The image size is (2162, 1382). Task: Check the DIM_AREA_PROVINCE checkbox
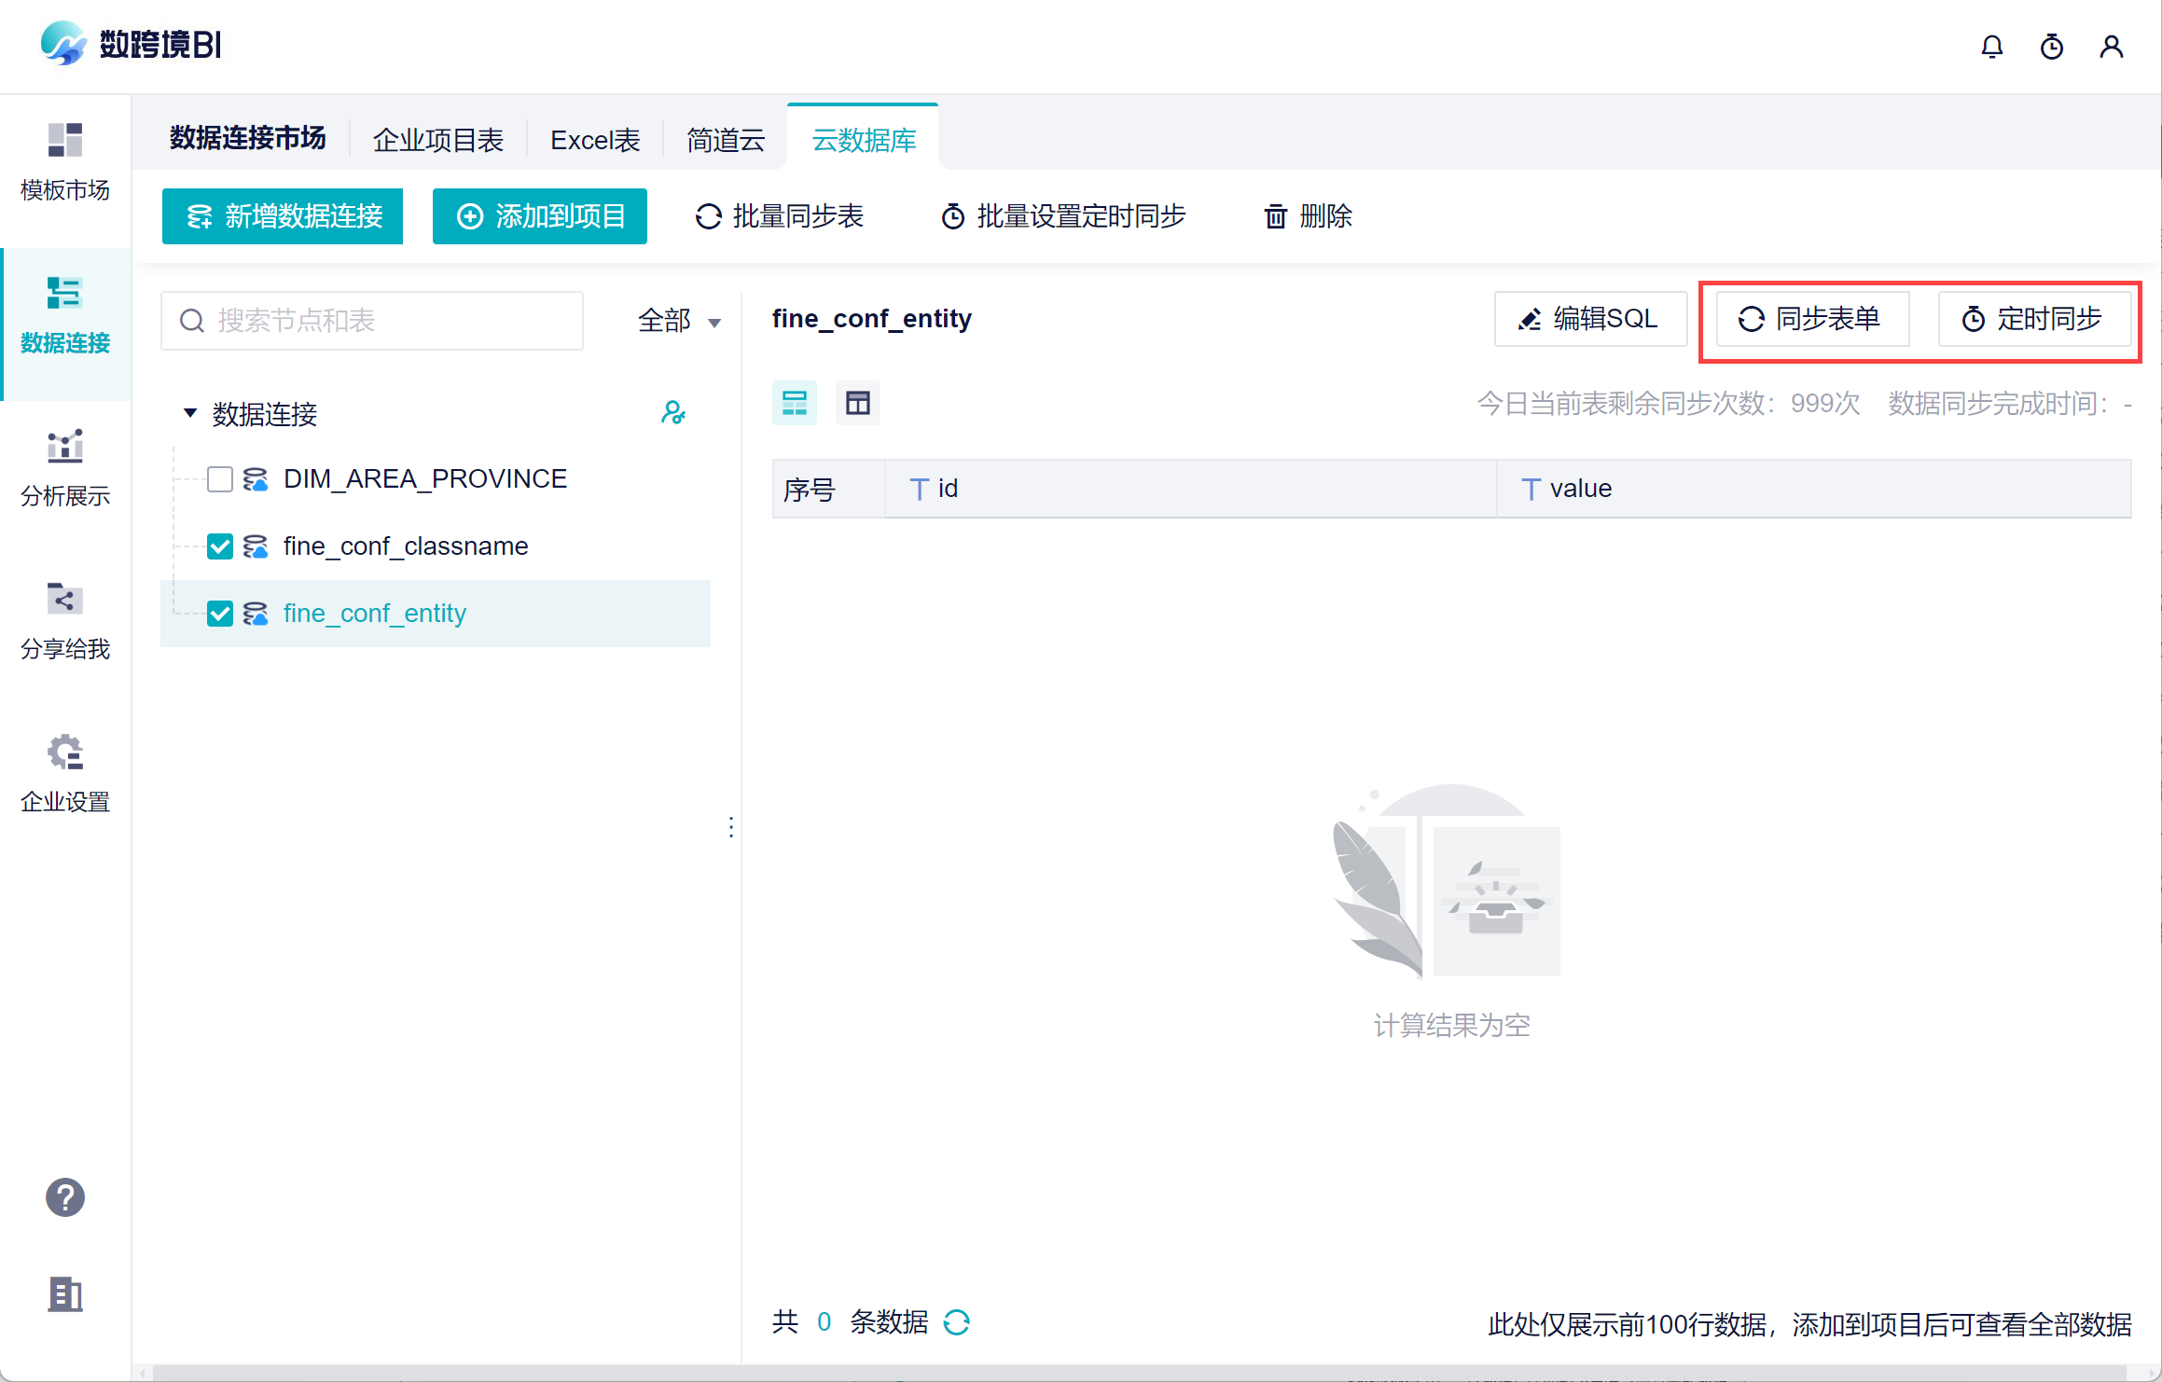tap(220, 479)
